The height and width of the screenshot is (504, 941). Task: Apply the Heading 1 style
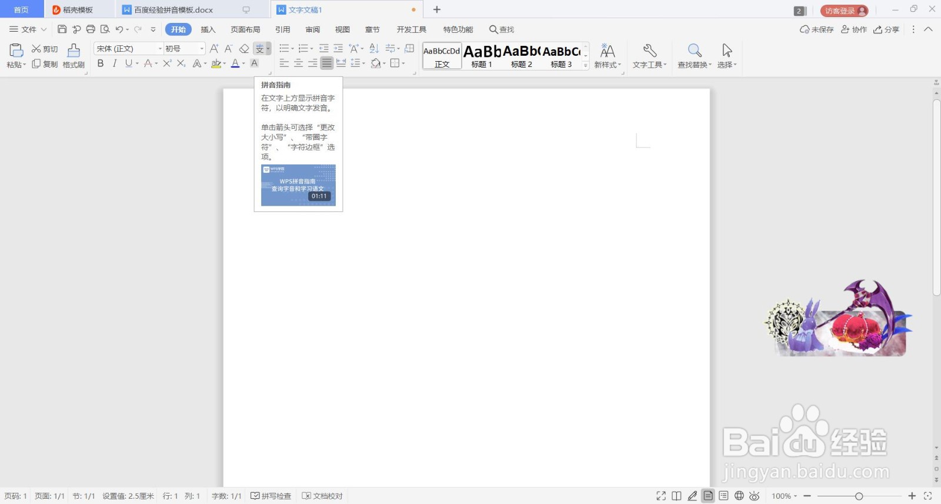pos(482,56)
